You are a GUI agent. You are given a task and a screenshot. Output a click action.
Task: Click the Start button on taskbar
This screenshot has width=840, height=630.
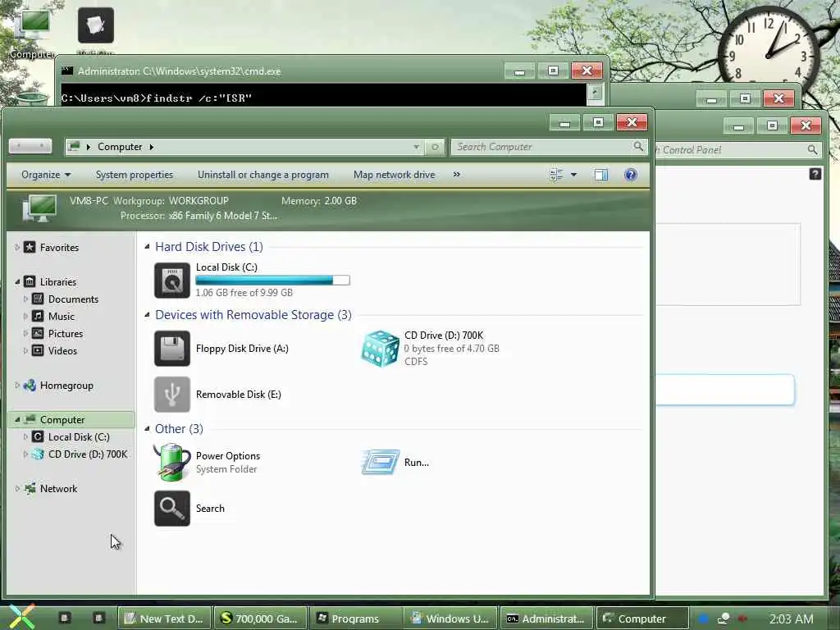click(x=21, y=617)
